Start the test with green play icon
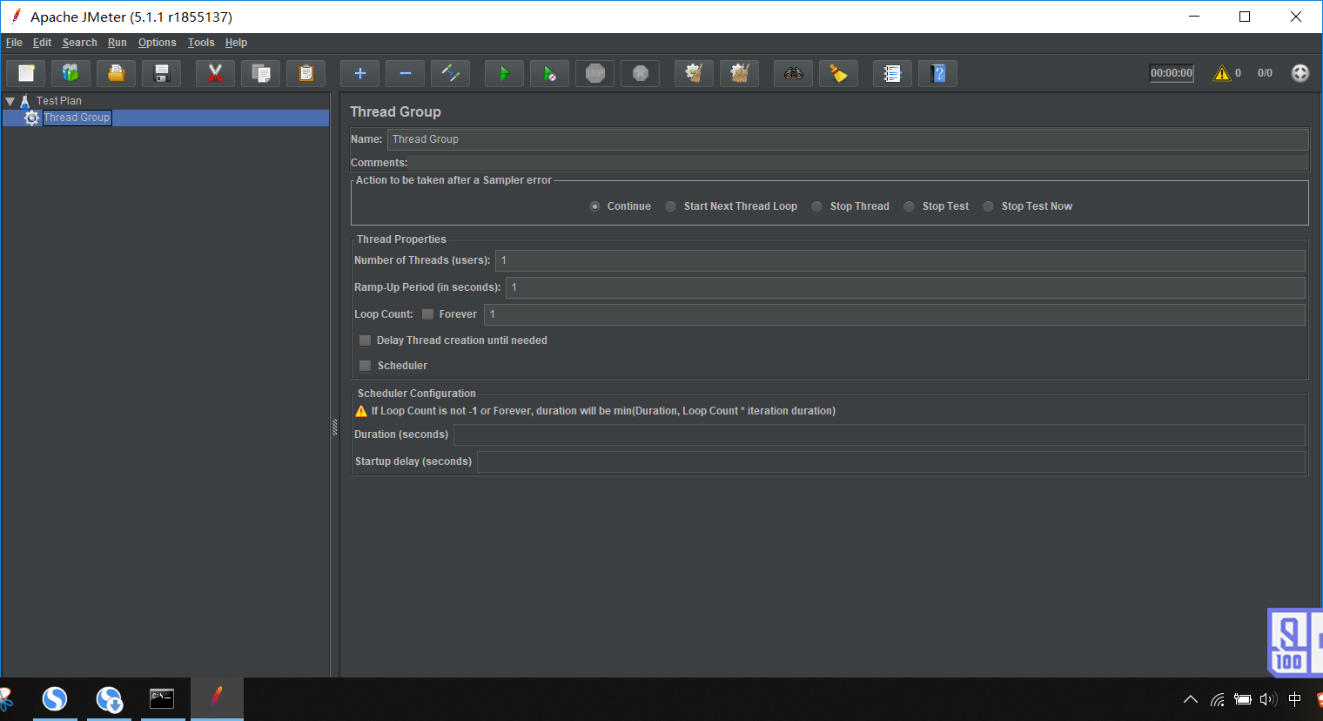 coord(504,73)
